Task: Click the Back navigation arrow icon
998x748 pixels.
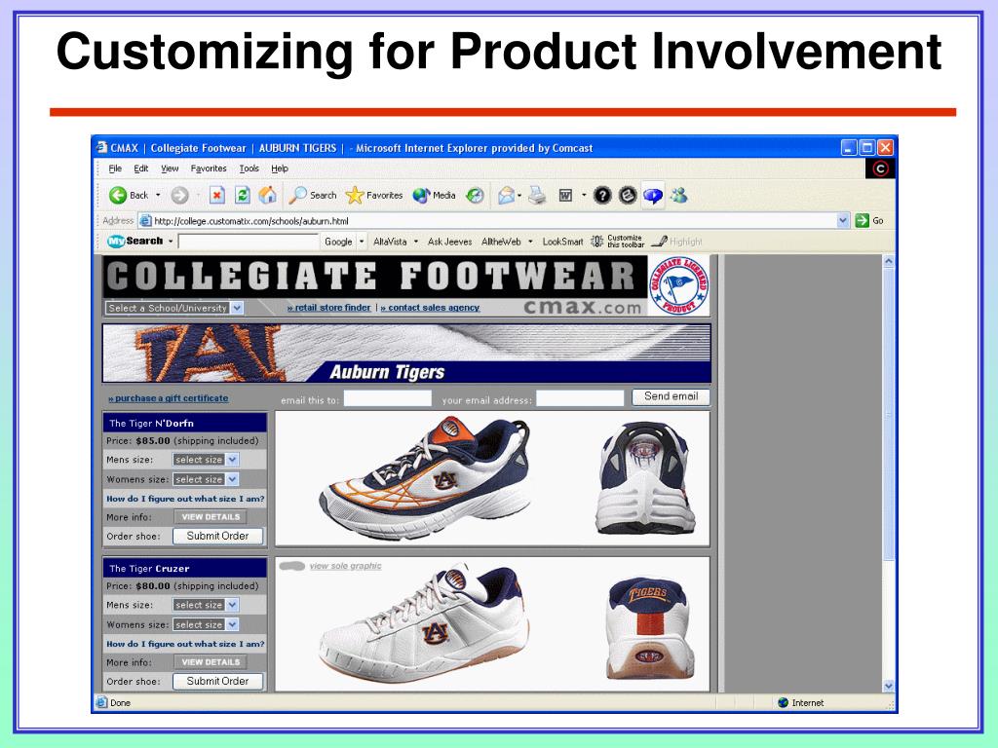Action: [x=118, y=195]
